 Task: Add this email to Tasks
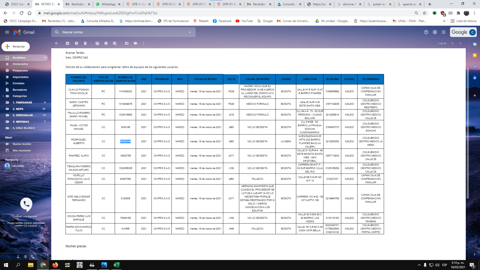pos(115,43)
